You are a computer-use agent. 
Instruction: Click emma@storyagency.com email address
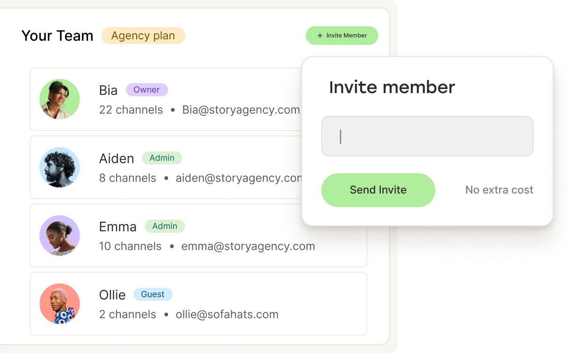click(x=248, y=246)
